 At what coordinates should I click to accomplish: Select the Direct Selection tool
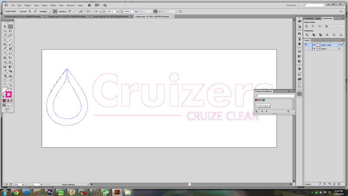tap(10, 27)
